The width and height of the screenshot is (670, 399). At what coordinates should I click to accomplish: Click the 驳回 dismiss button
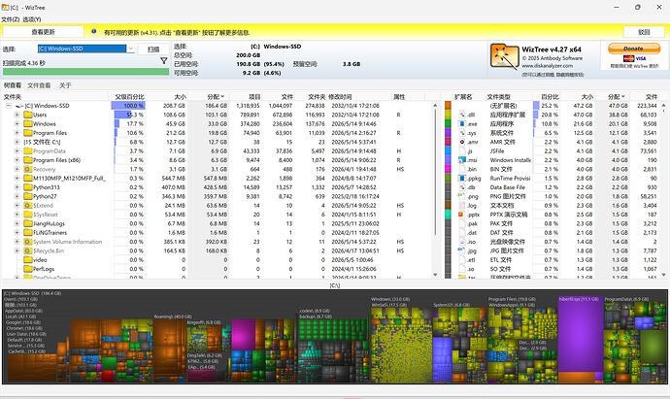(644, 32)
